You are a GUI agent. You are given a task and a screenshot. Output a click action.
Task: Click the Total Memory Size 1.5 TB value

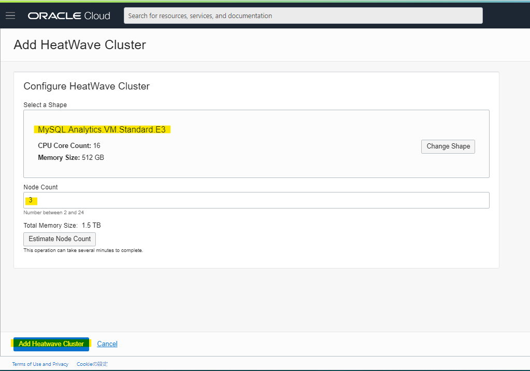click(91, 225)
